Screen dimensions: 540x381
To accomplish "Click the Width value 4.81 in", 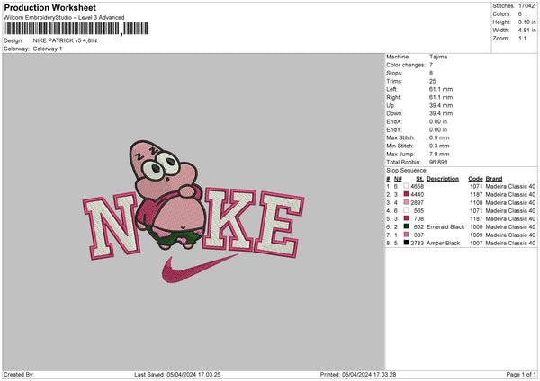I will point(526,31).
